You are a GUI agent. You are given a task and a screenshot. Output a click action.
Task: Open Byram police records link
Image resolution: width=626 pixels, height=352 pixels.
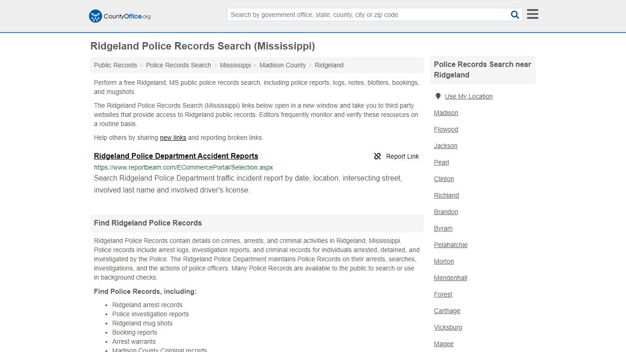[443, 228]
